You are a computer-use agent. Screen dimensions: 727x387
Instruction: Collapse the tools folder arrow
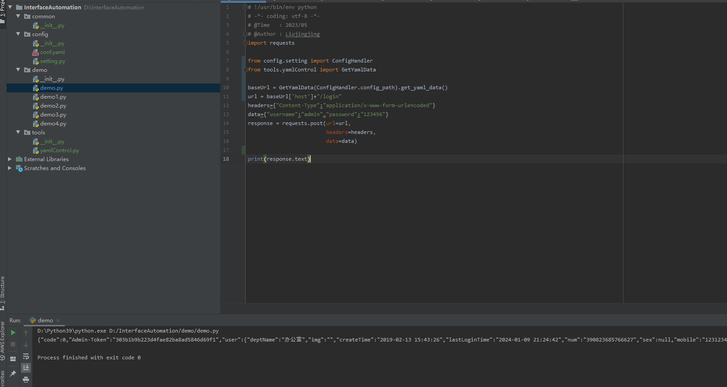tap(18, 132)
